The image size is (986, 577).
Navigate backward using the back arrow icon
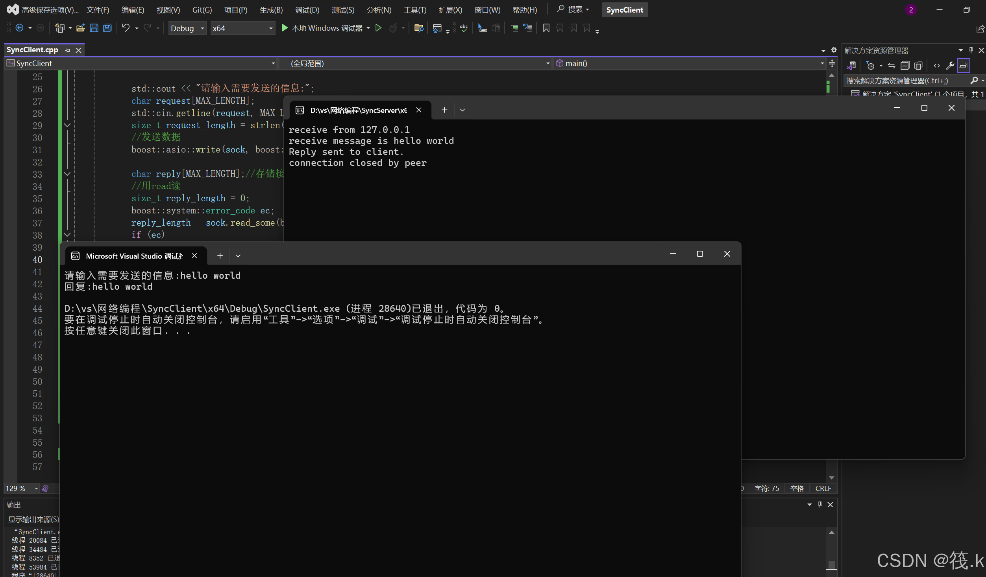click(19, 28)
